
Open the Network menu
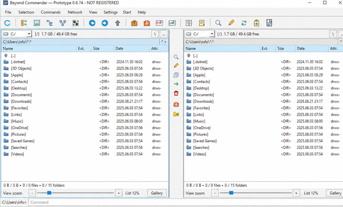click(x=75, y=12)
